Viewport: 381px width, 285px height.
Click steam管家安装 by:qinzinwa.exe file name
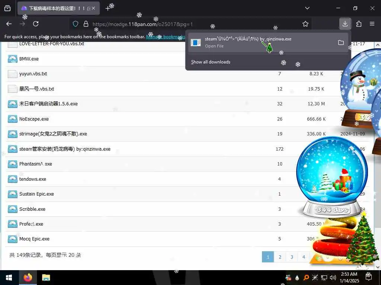pos(65,149)
